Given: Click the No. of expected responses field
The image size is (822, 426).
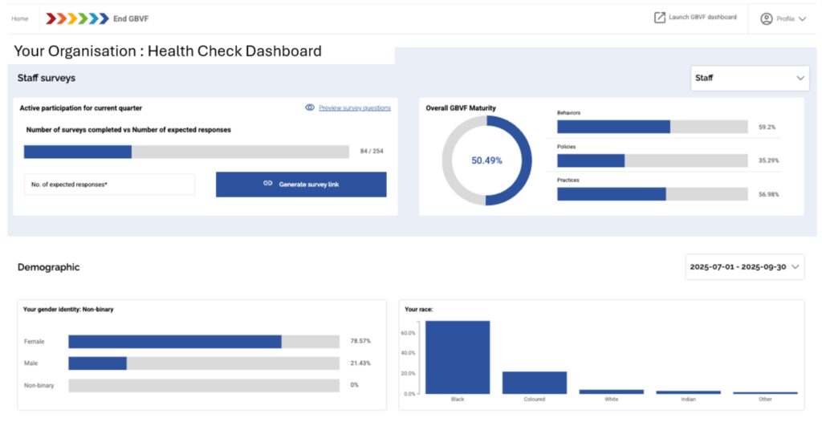Looking at the screenshot, I should [108, 185].
